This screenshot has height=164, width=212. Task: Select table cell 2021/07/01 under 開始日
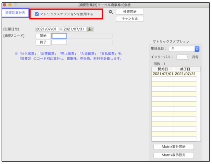click(x=163, y=74)
